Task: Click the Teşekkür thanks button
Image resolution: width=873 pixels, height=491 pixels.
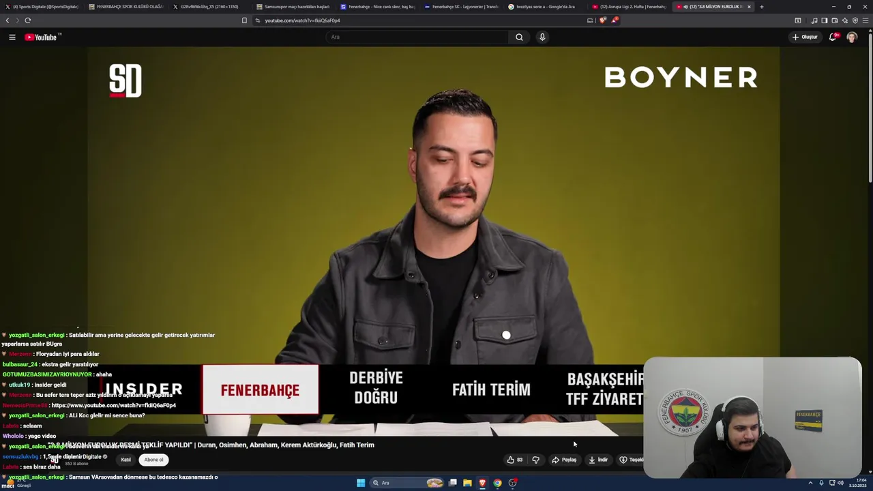Action: point(631,460)
